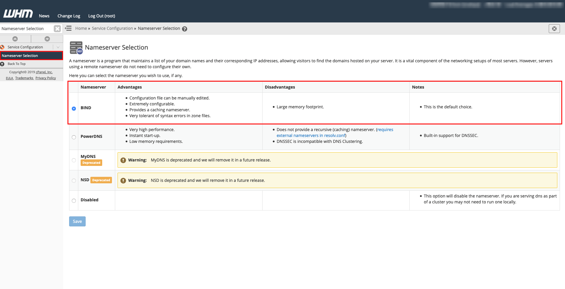This screenshot has width=565, height=289.
Task: Click the 'Advantages' column header
Action: [x=130, y=87]
